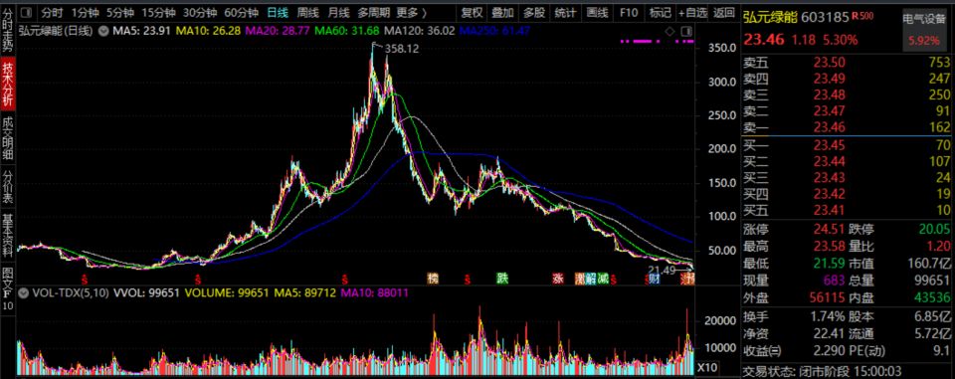Toggle the left sidebar panel icon
The width and height of the screenshot is (955, 379).
tap(26, 12)
